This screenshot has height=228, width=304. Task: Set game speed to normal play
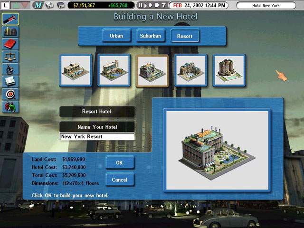click(145, 5)
